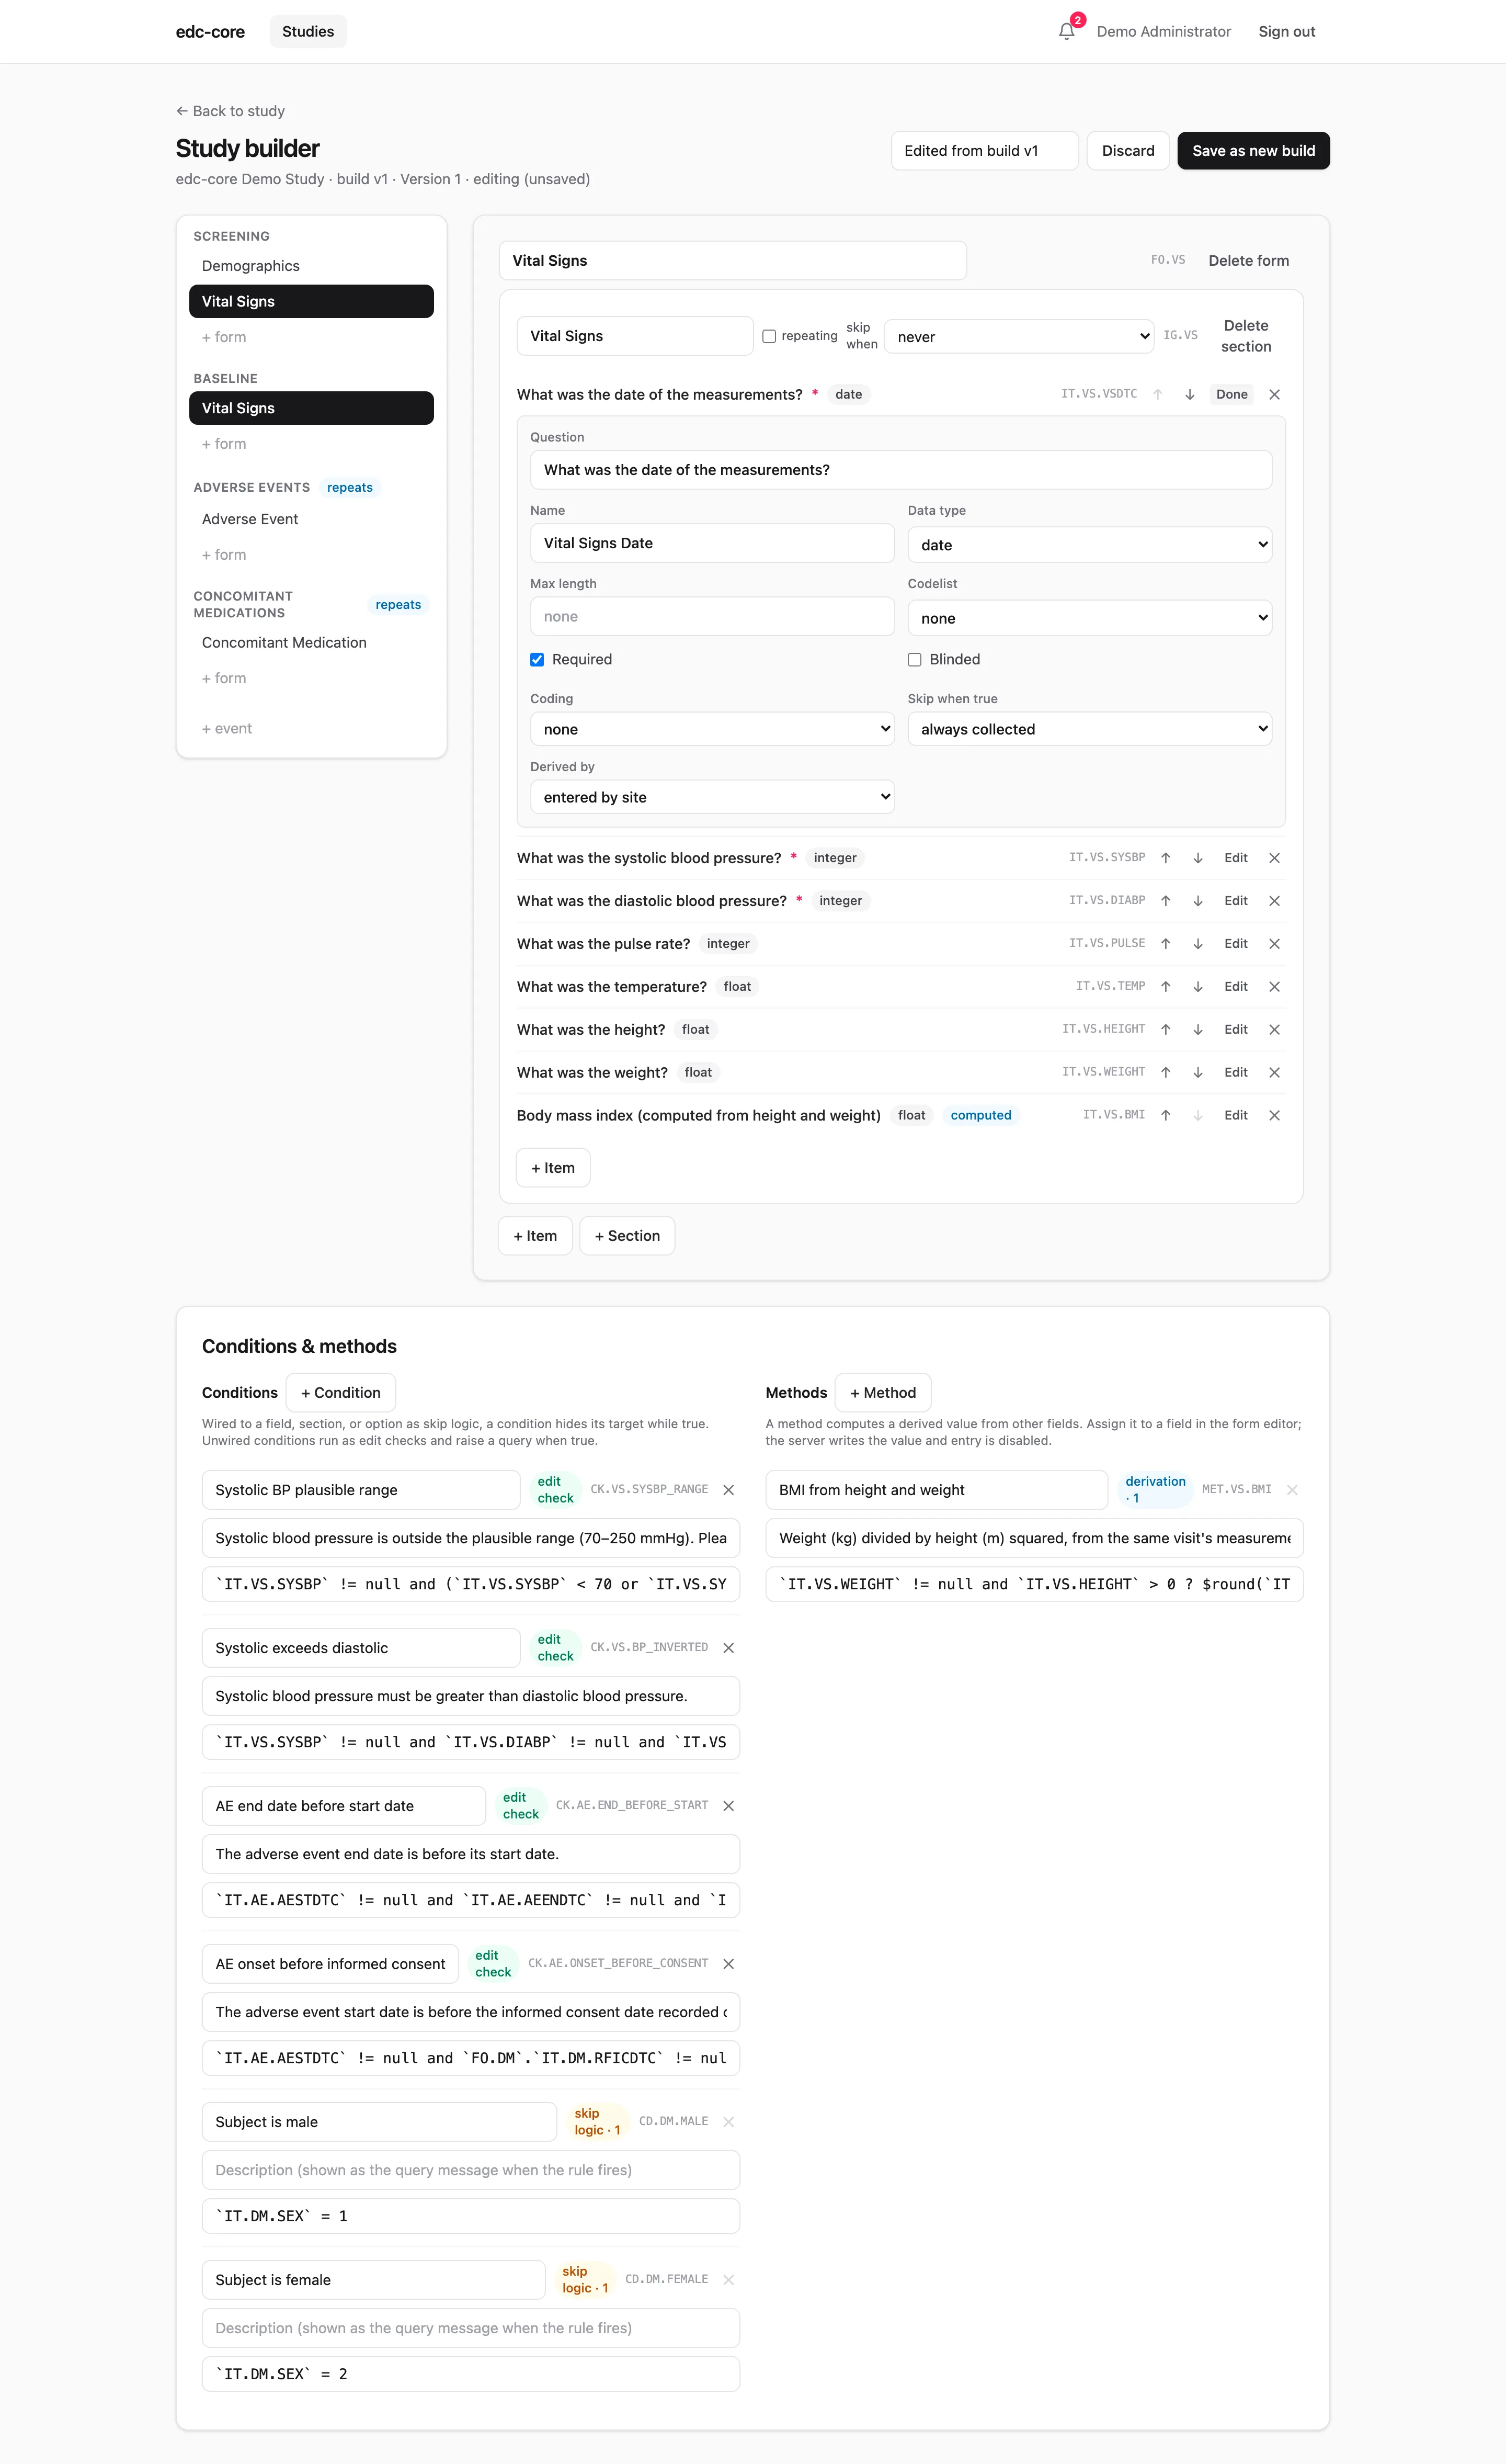The image size is (1506, 2464).
Task: Remove the Systolic BP plausible range condition
Action: click(x=728, y=1490)
